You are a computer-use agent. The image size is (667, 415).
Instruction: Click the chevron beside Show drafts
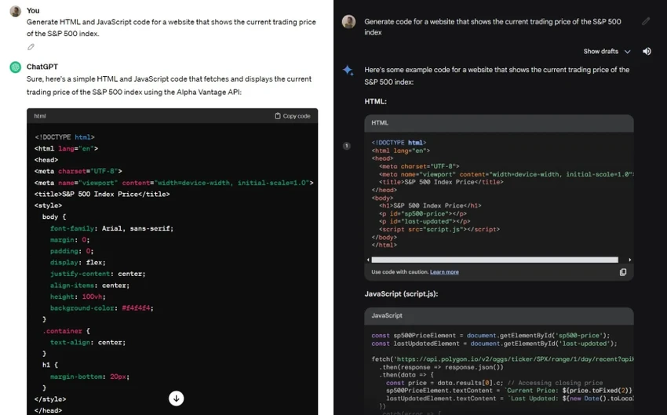tap(627, 52)
